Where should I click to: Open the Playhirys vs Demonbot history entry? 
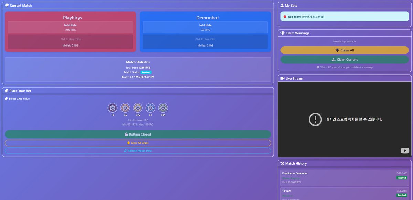[345, 178]
